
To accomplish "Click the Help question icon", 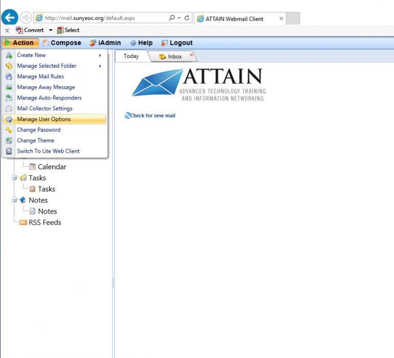I will point(133,43).
